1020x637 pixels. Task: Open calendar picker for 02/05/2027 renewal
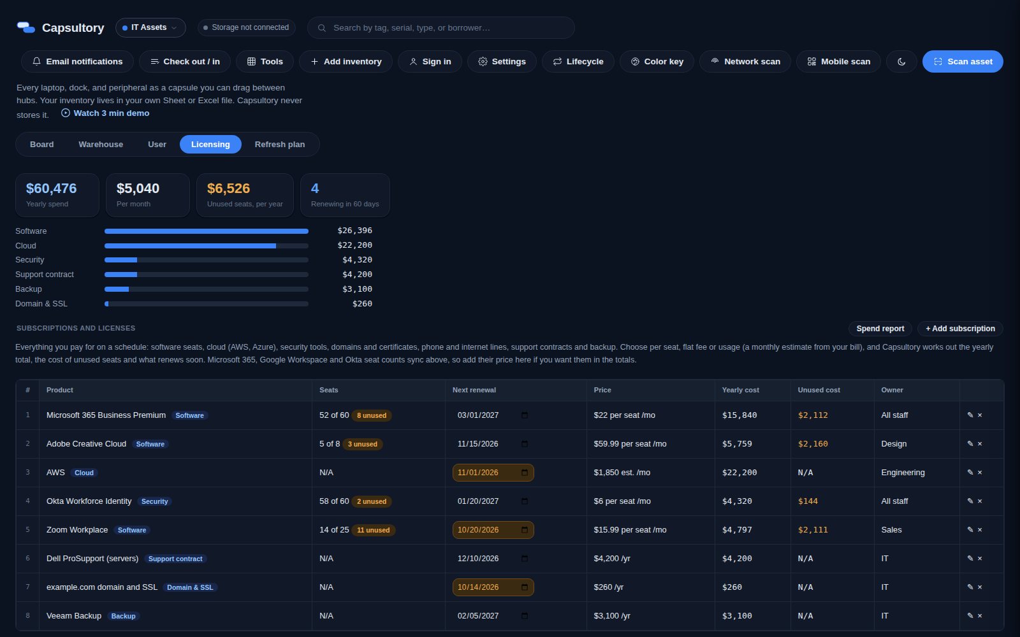pos(525,616)
